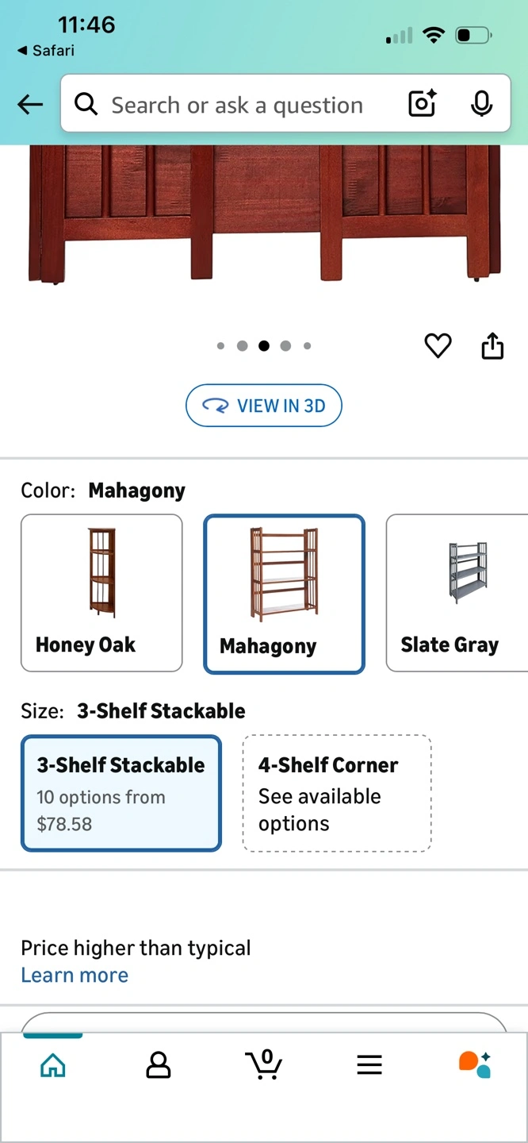
Task: Tap the search or ask a question field
Action: (x=236, y=105)
